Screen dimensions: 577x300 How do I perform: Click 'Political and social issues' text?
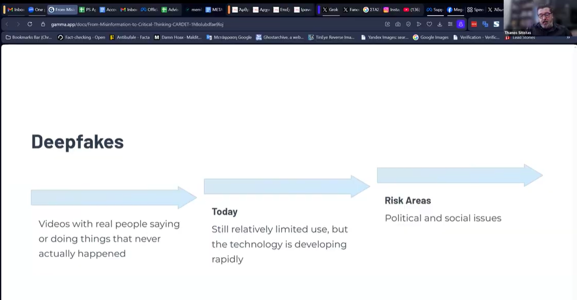coord(443,218)
